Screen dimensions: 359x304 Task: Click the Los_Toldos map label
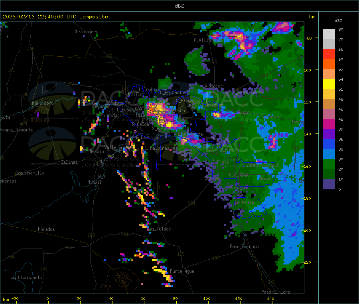tap(159, 229)
